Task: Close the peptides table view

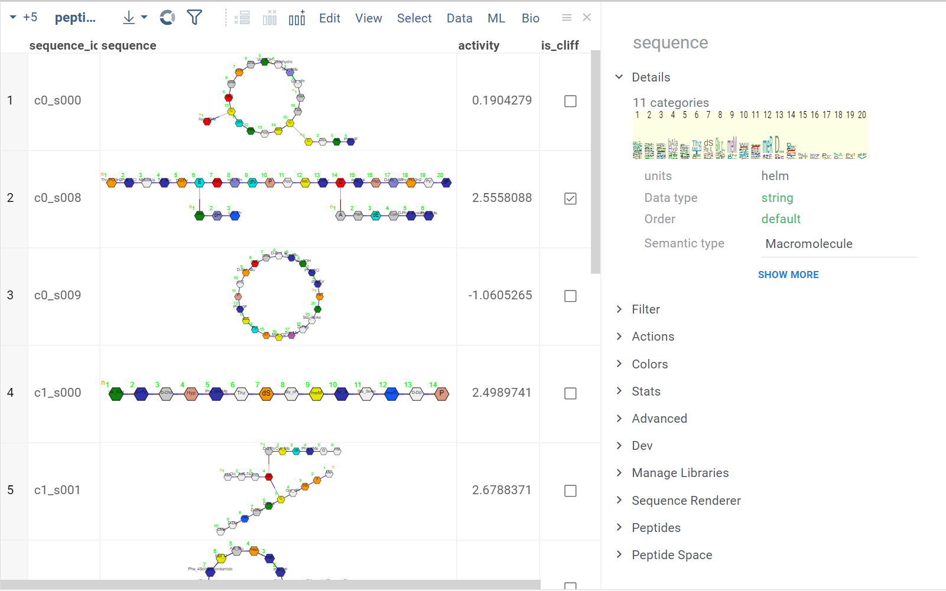Action: [587, 18]
